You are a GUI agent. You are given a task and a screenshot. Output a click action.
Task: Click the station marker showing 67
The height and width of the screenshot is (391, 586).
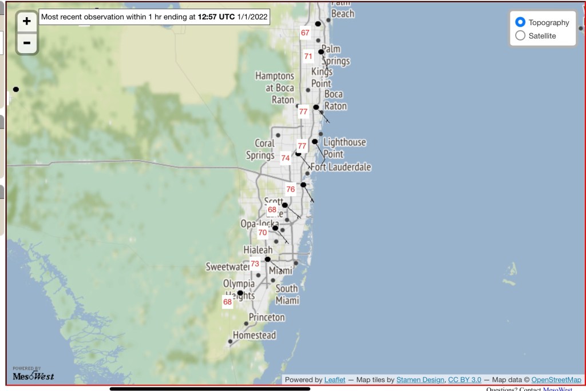click(x=305, y=33)
